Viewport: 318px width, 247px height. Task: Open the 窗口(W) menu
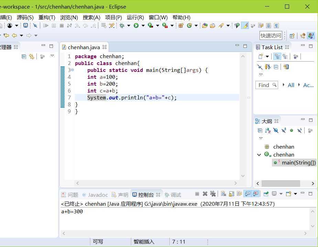158,18
